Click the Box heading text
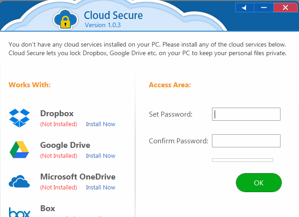 (48, 208)
